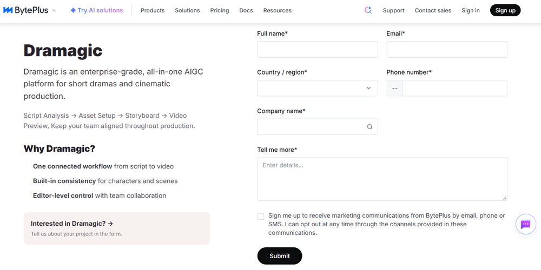The width and height of the screenshot is (541, 270).
Task: Check the marketing communications checkbox
Action: click(261, 217)
